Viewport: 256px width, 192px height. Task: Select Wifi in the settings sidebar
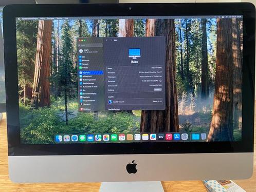pyautogui.click(x=90, y=57)
